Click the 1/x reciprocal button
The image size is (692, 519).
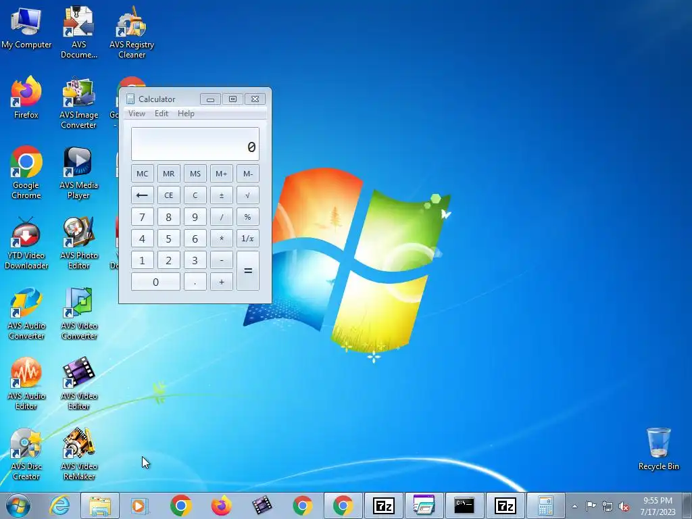(248, 239)
